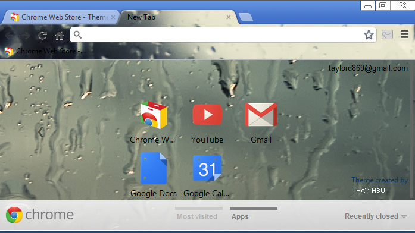
Task: Show the previous page with left chevron
Action: pos(40,132)
